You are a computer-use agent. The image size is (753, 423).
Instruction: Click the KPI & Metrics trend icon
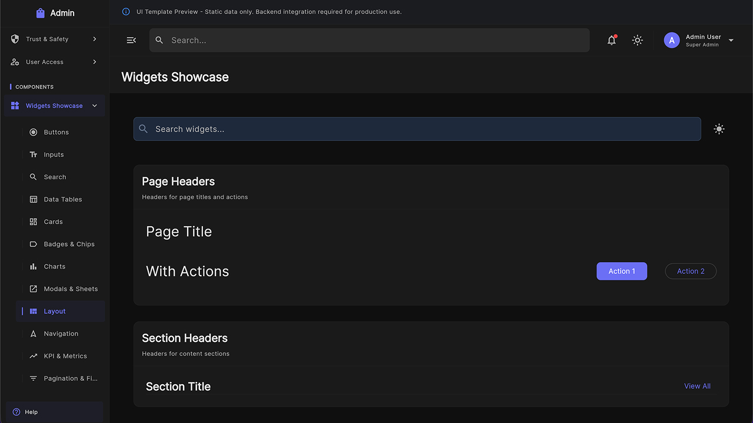coord(33,356)
